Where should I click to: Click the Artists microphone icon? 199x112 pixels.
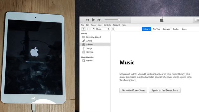click(84, 41)
